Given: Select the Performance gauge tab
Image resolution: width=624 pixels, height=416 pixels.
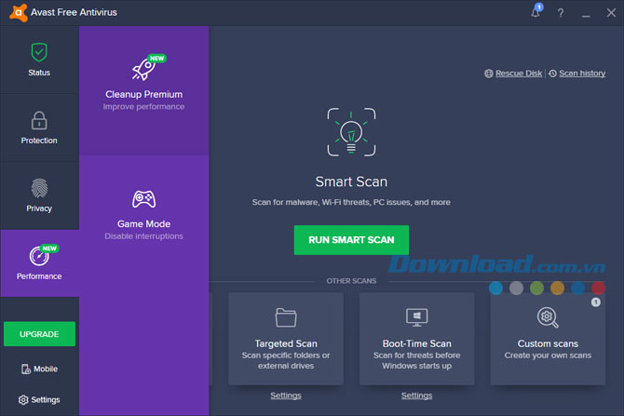Looking at the screenshot, I should click(39, 263).
